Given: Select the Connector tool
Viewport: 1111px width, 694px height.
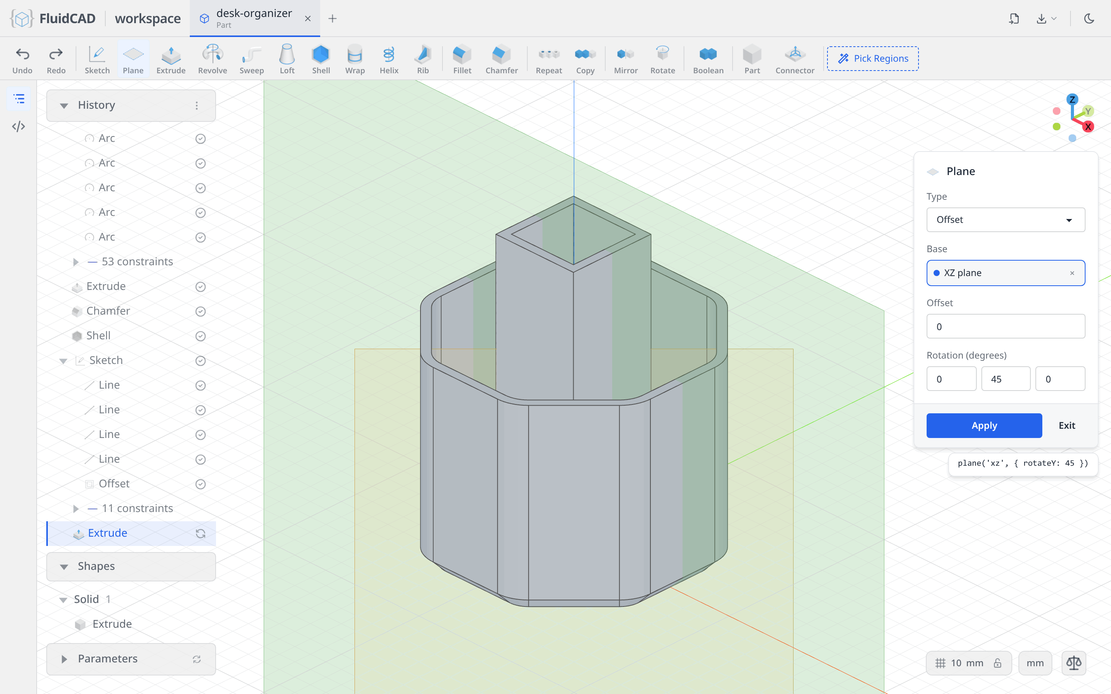Looking at the screenshot, I should click(795, 59).
